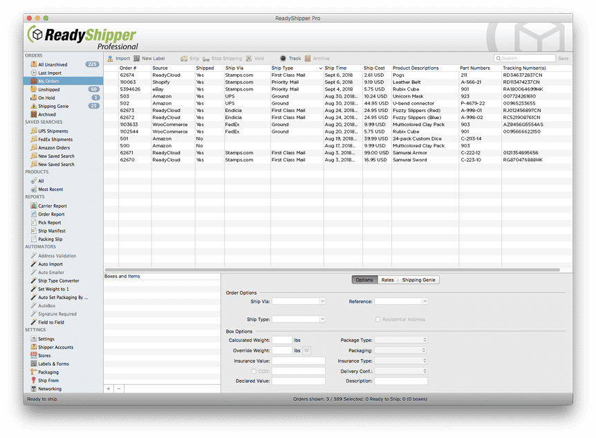The height and width of the screenshot is (438, 596).
Task: Click the Void toolbar icon
Action: point(249,58)
